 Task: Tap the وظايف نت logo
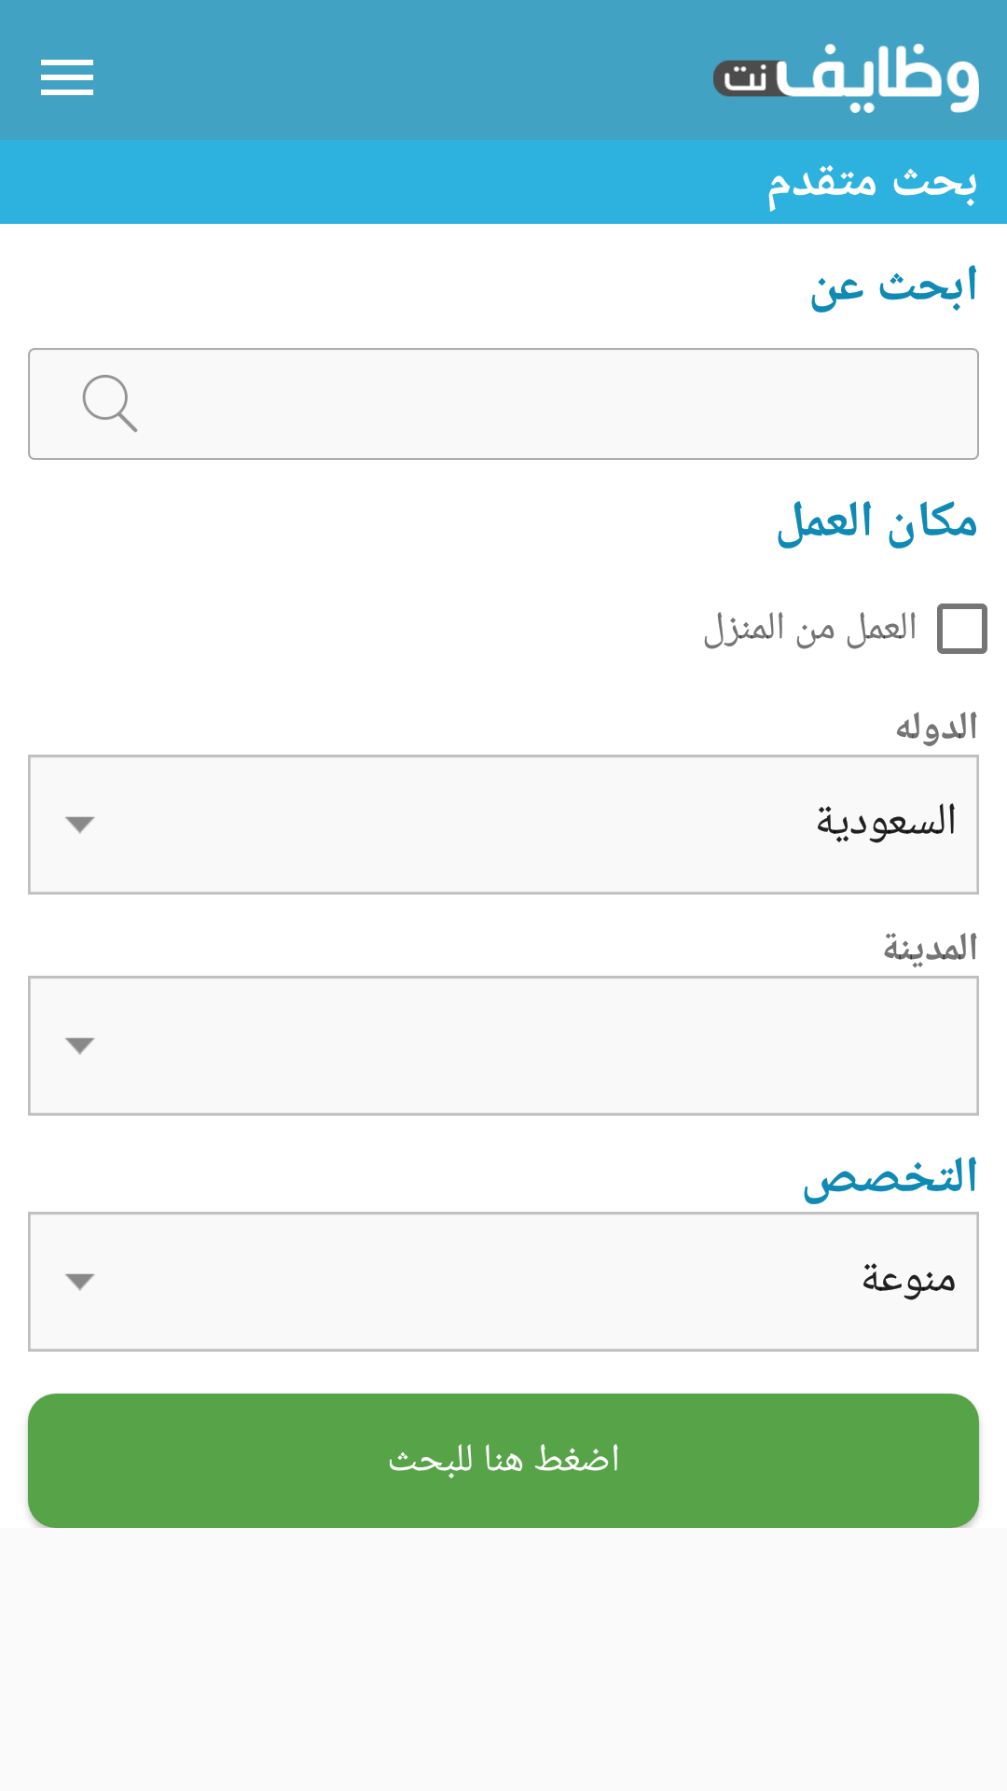[847, 77]
